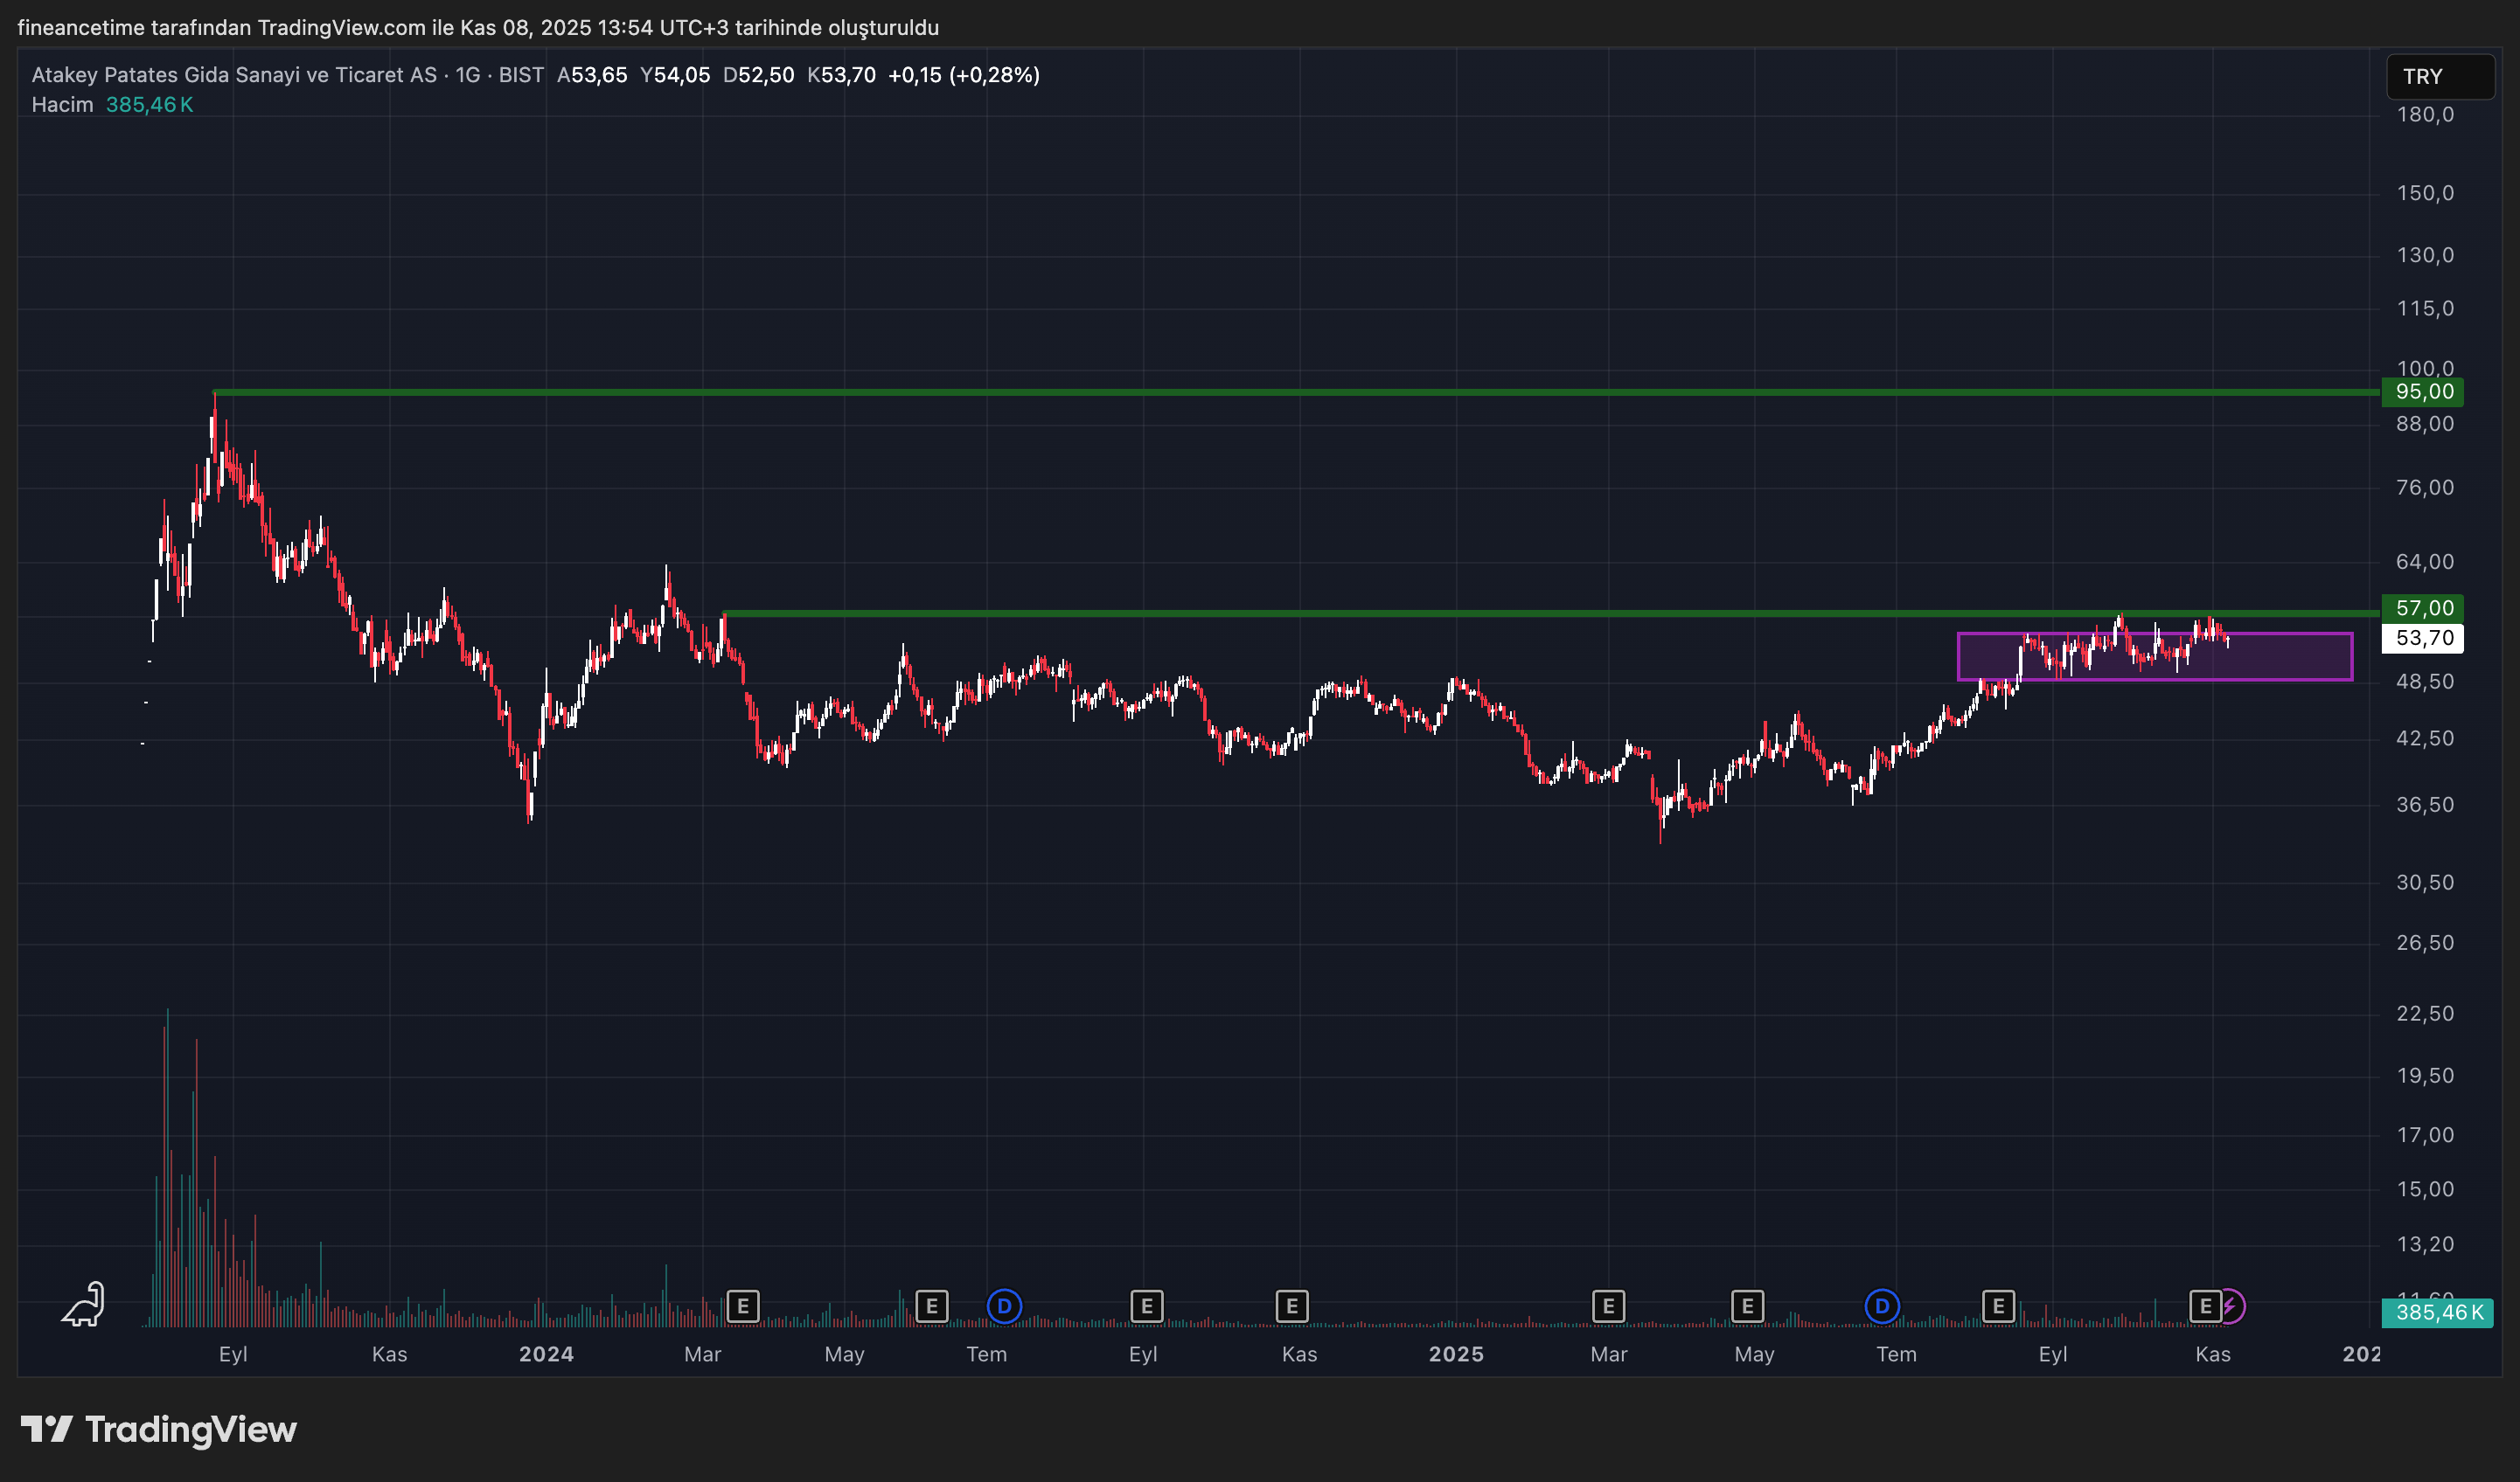2520x1482 pixels.
Task: Open the TRY currency selector
Action: 2439,77
